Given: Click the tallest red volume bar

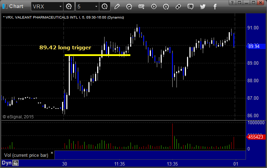Looking at the screenshot, I should click(x=172, y=136).
